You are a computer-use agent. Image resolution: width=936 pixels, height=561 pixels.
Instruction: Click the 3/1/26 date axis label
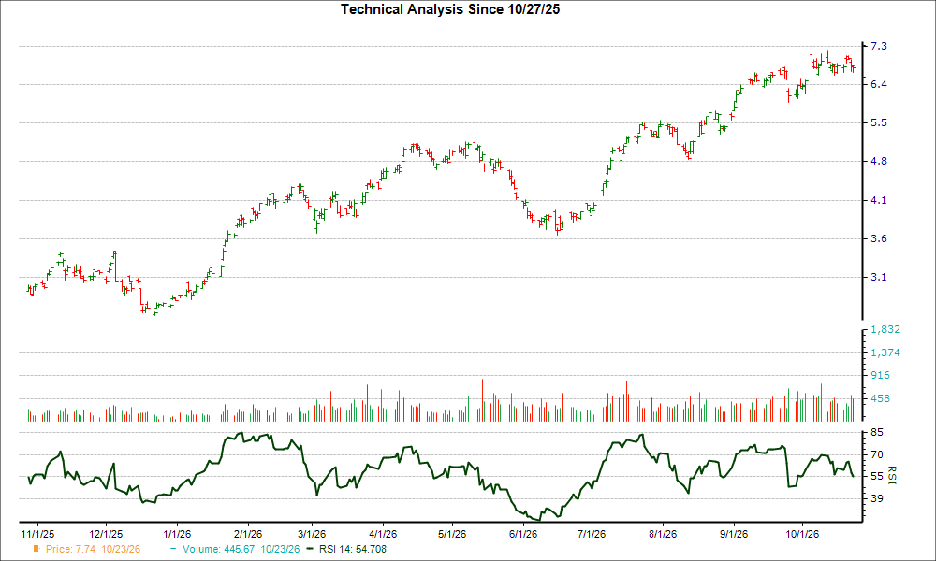point(312,534)
